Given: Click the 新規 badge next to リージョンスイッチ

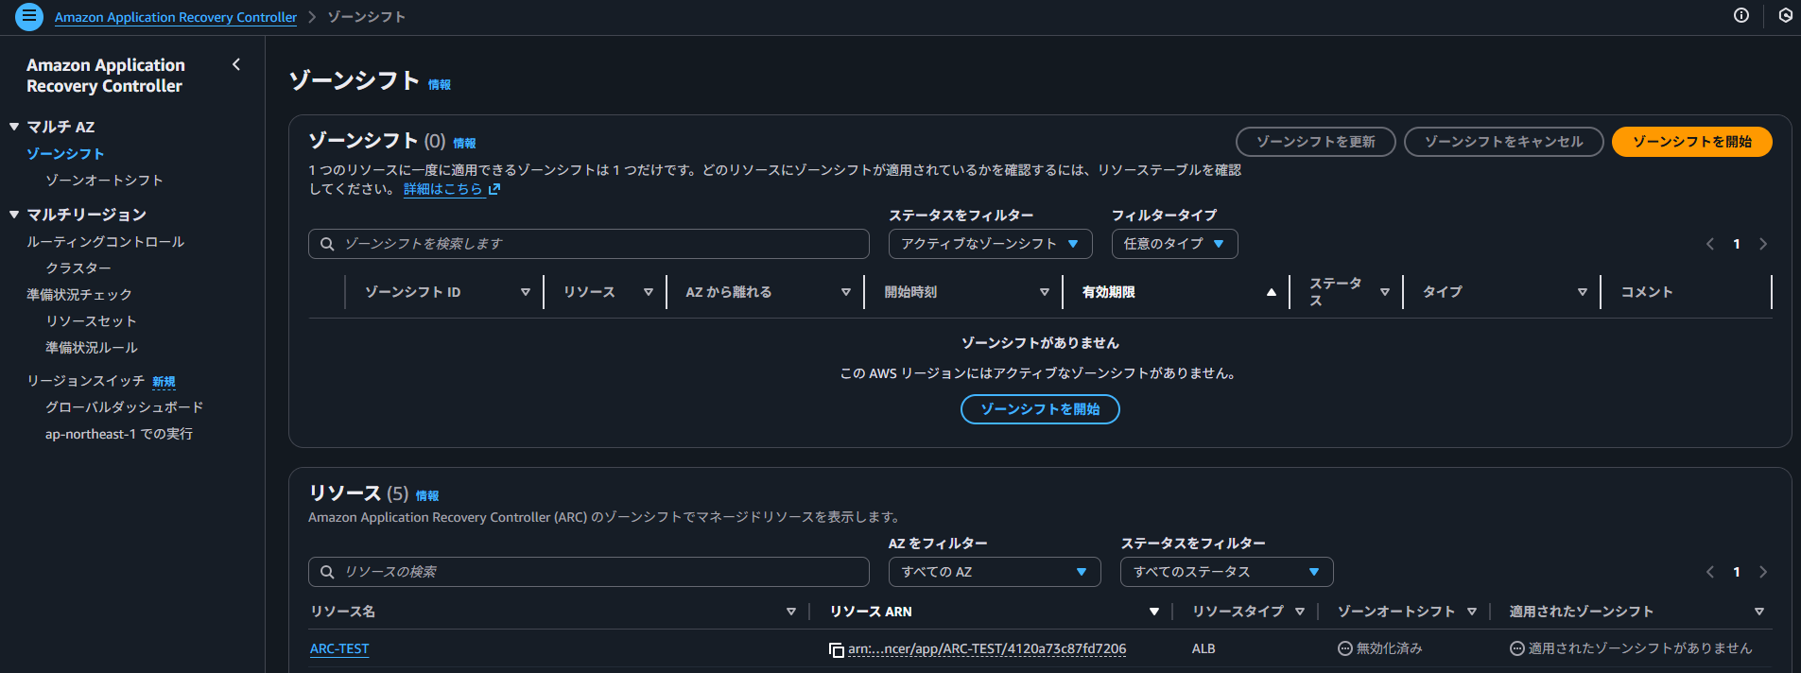Looking at the screenshot, I should click(x=164, y=382).
